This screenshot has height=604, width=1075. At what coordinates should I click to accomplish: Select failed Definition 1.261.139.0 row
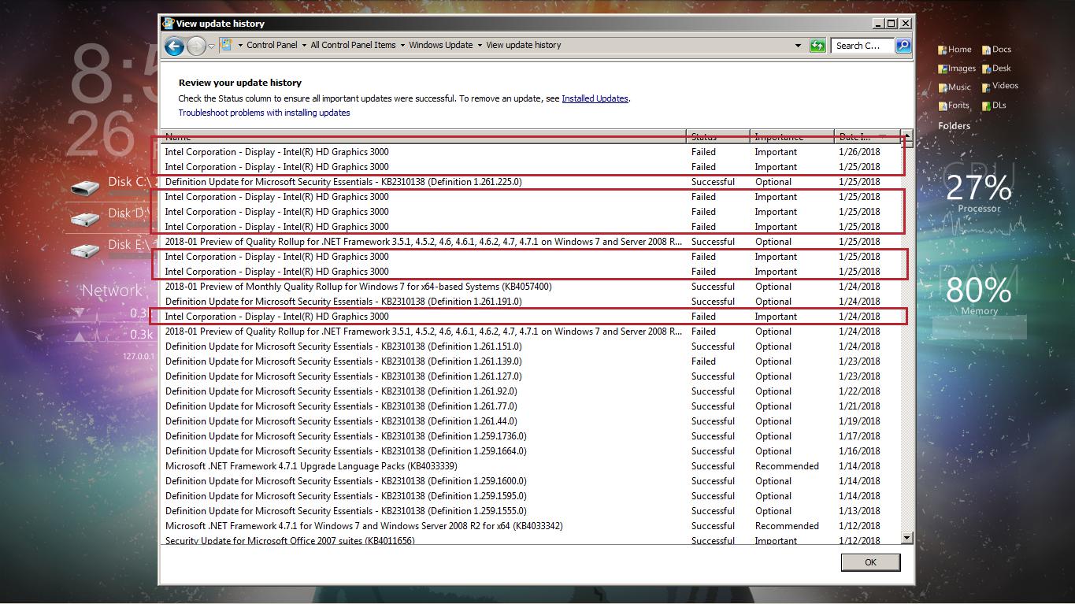(531, 361)
